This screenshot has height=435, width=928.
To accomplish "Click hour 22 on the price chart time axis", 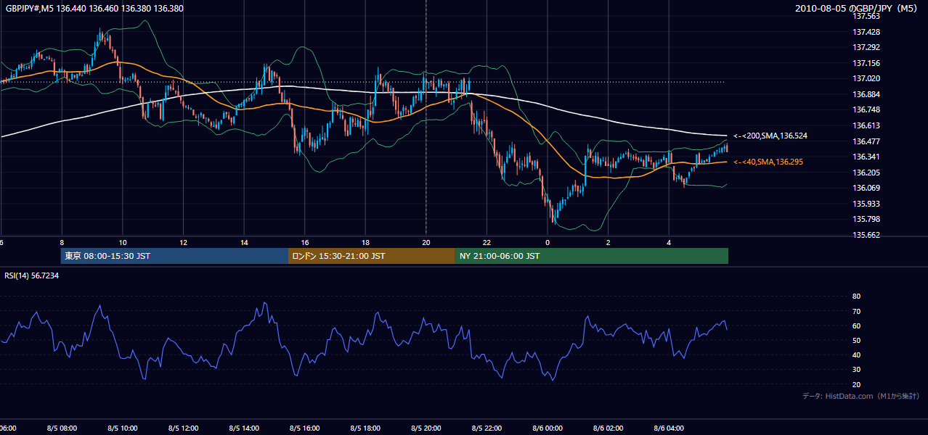I will [x=487, y=243].
